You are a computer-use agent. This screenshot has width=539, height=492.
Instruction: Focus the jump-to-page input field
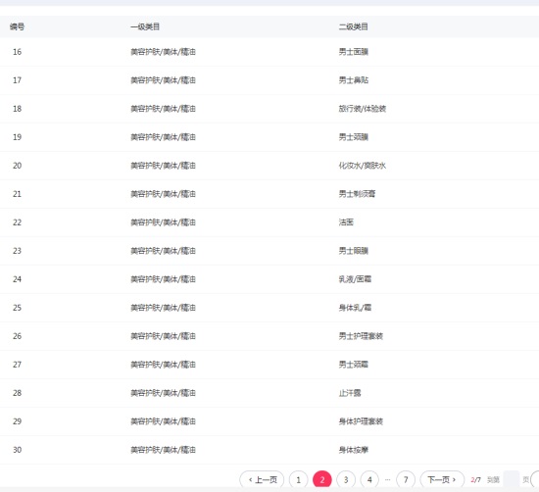(511, 479)
